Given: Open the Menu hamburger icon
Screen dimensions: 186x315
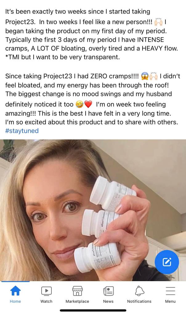Looking at the screenshot, I should point(170,291).
